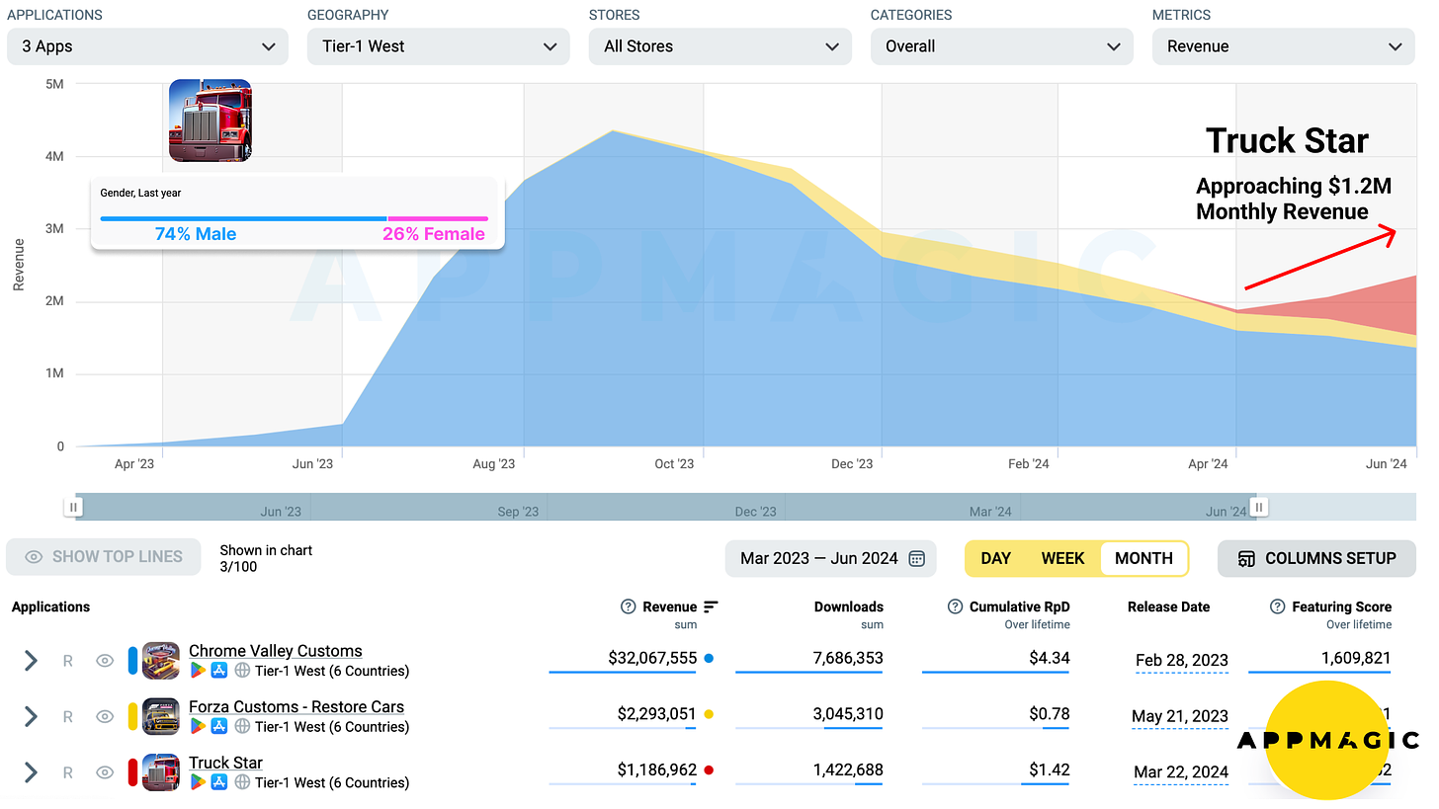Open the Metrics dropdown set to Revenue
The image size is (1439, 809).
point(1284,46)
